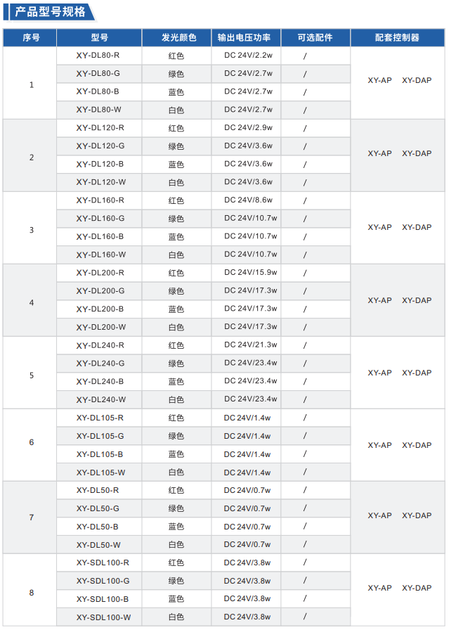Select the 发光颜色 column header

[x=176, y=38]
